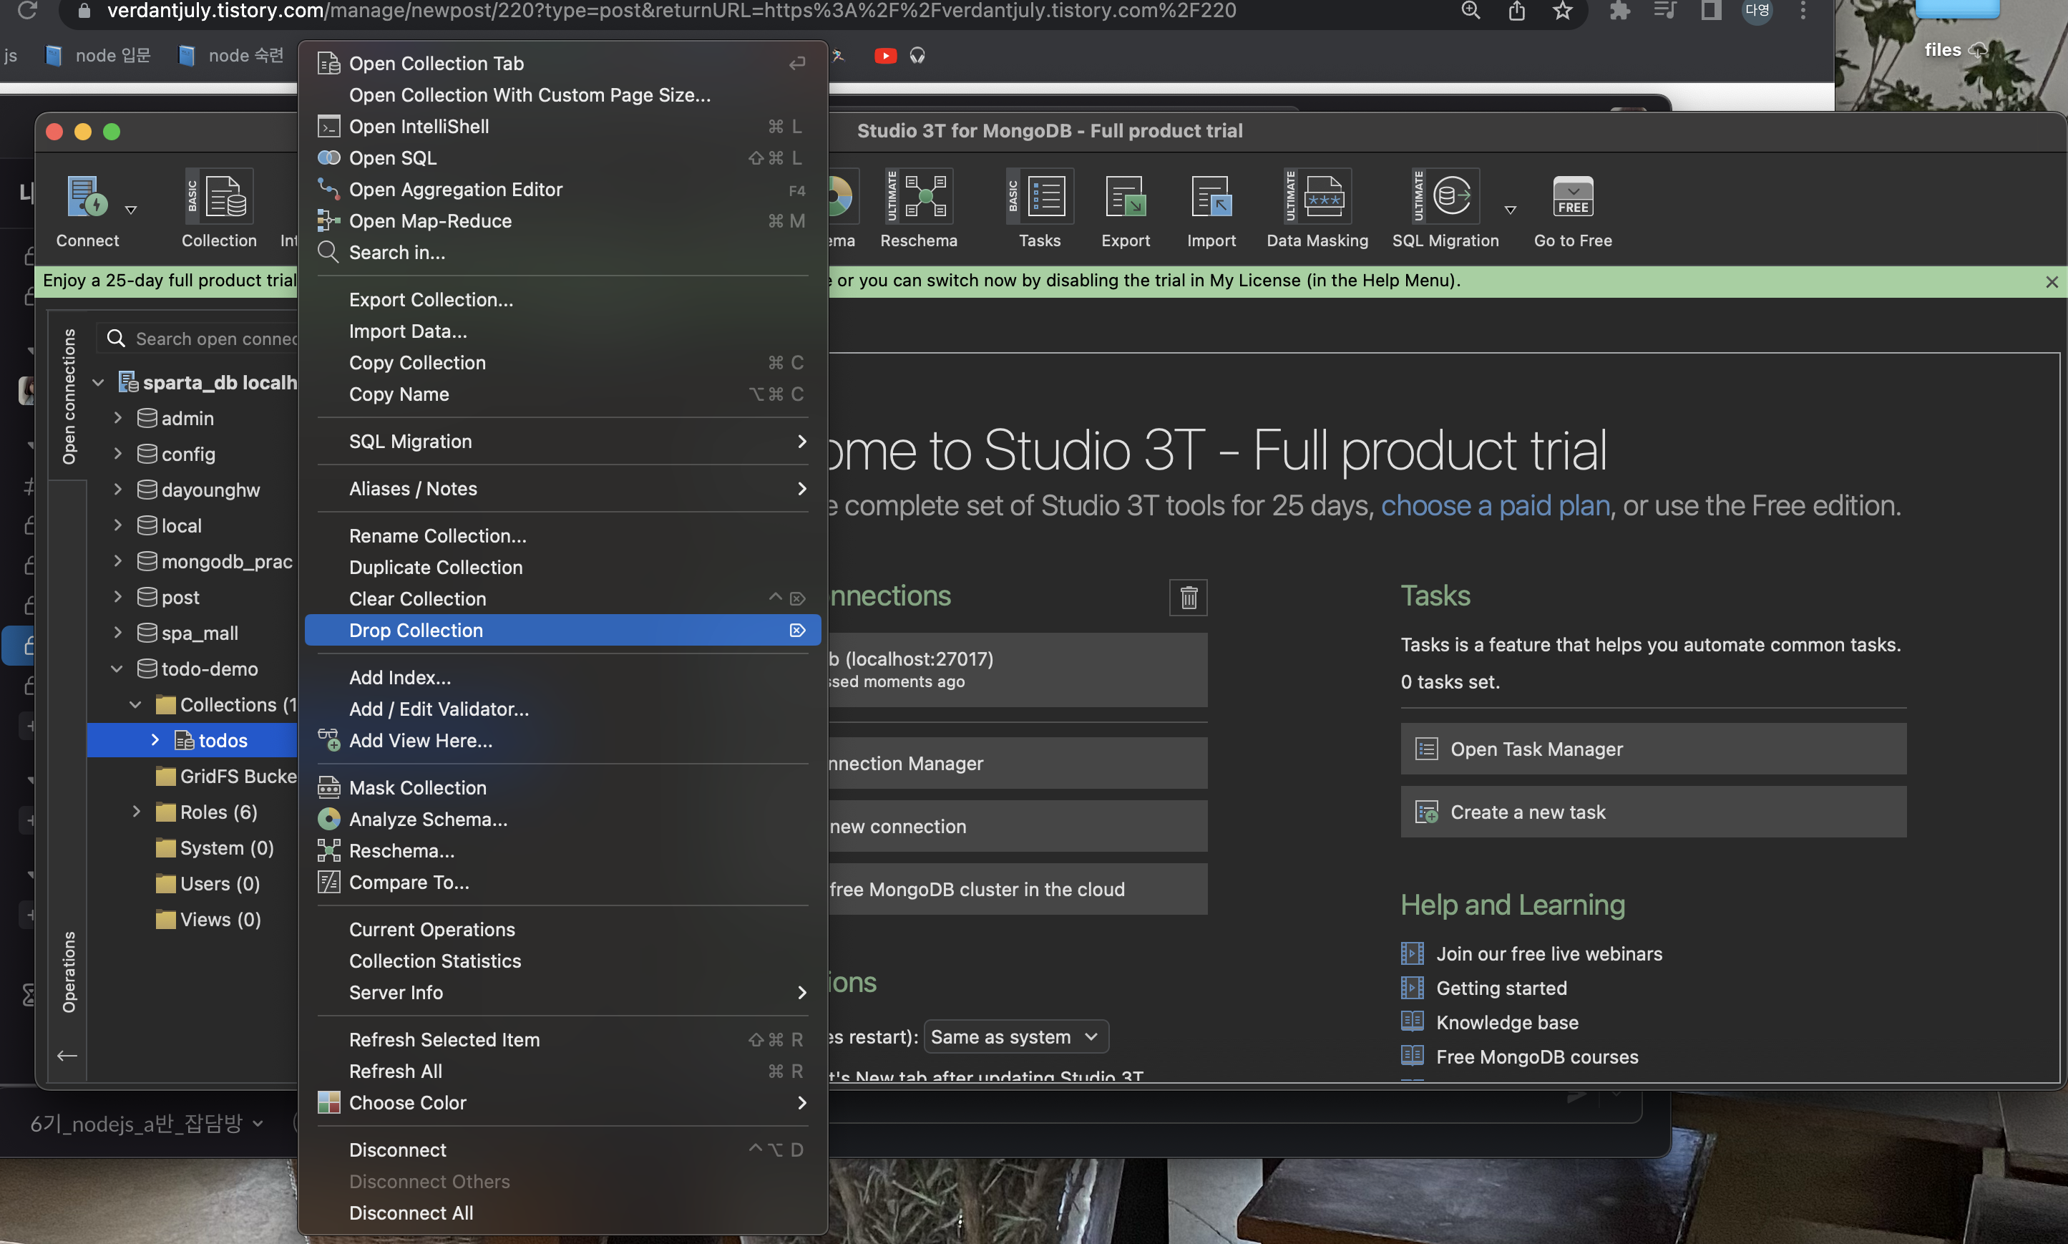Screen dimensions: 2068x1244
Task: Collapse the sidebar with the left arrow
Action: 67,1055
